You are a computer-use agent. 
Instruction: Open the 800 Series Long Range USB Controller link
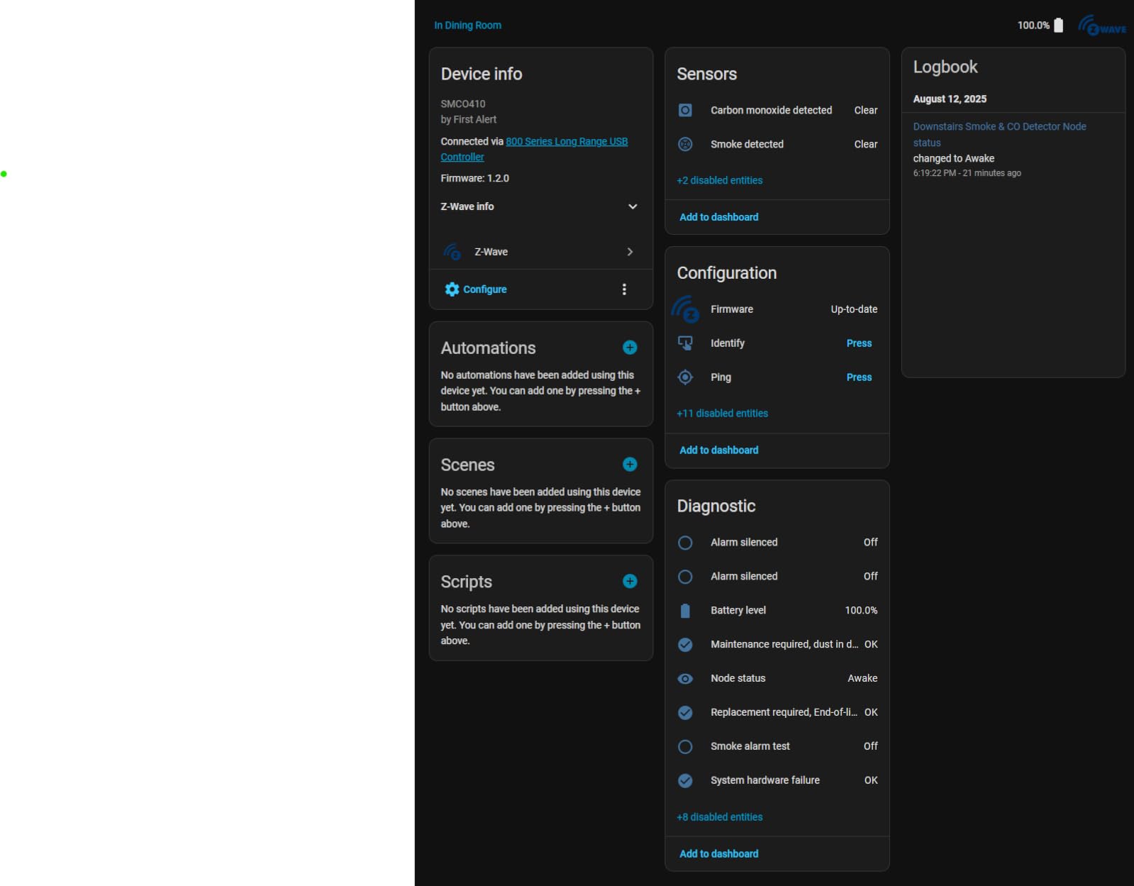coord(566,142)
